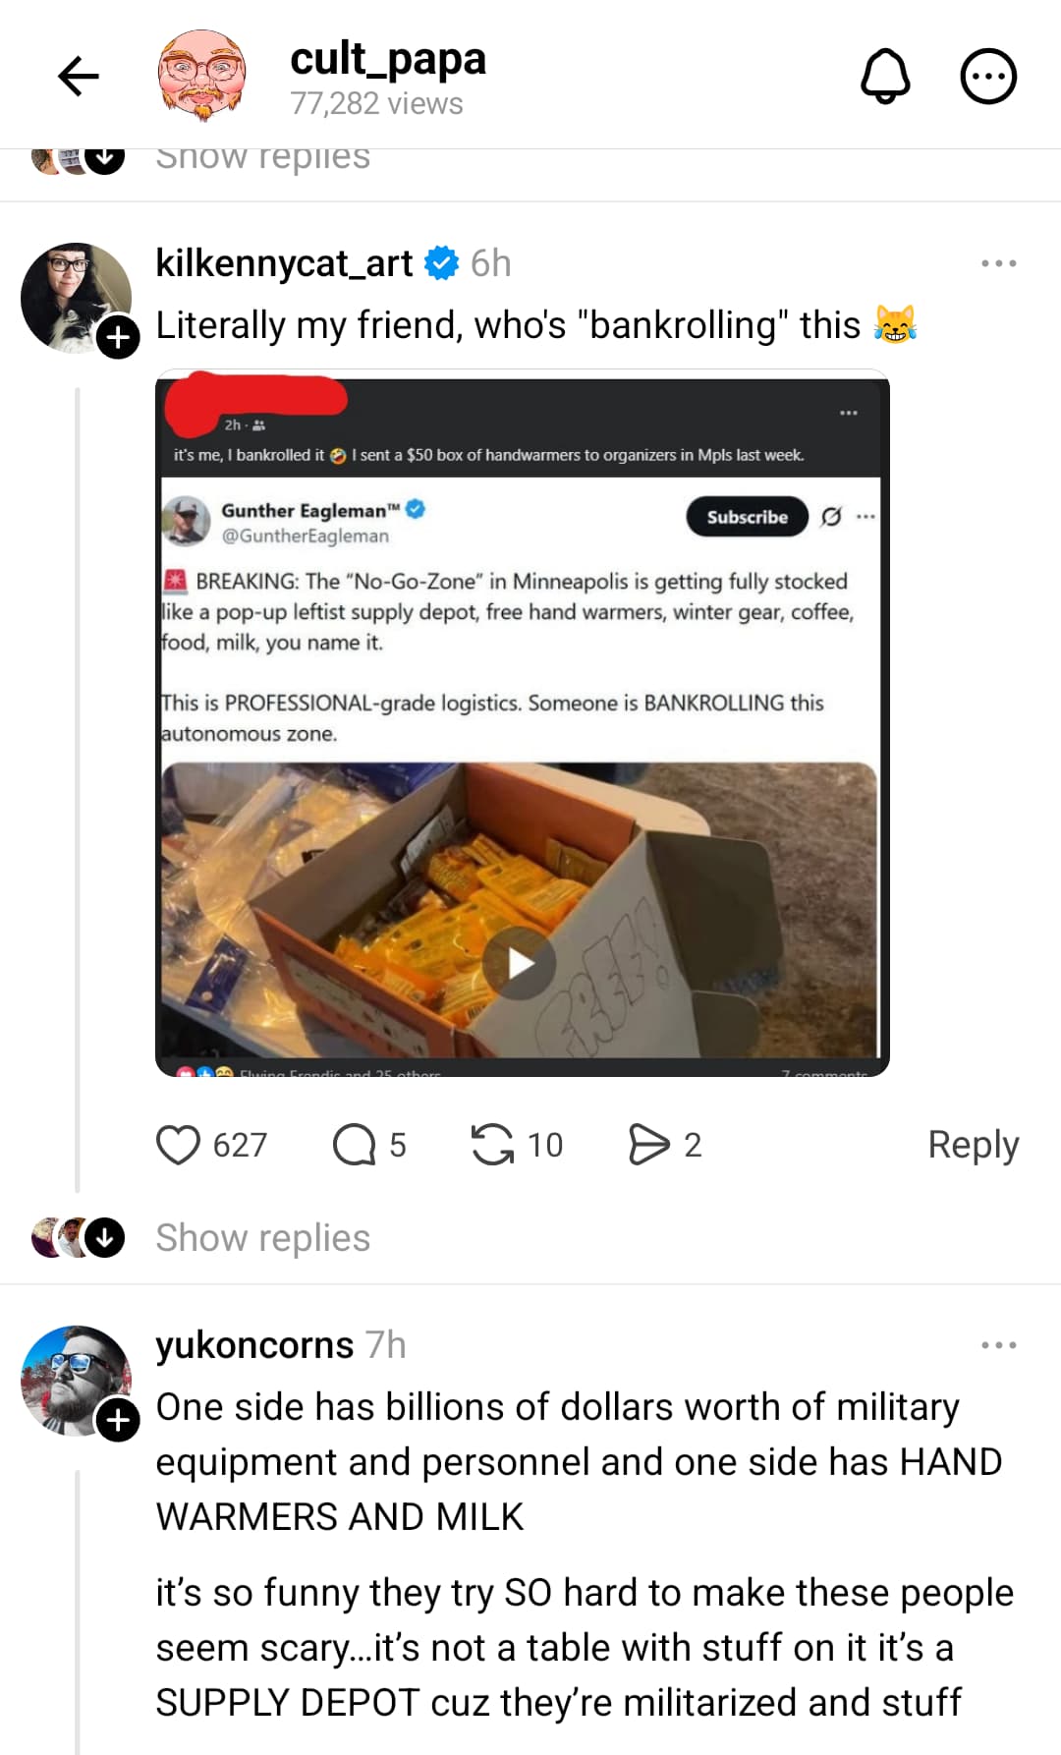Screen dimensions: 1061x1755
Task: Expand replies below kilkennycat_art's post
Action: coord(262,1238)
